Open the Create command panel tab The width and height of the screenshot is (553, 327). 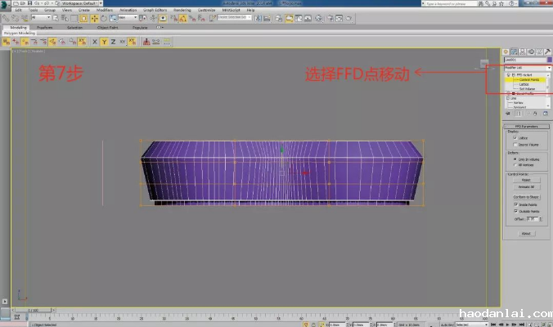coord(506,52)
